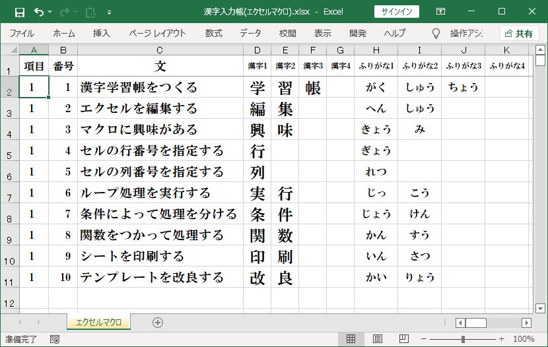The width and height of the screenshot is (548, 347).
Task: Click the zoom out minus button
Action: 424,339
